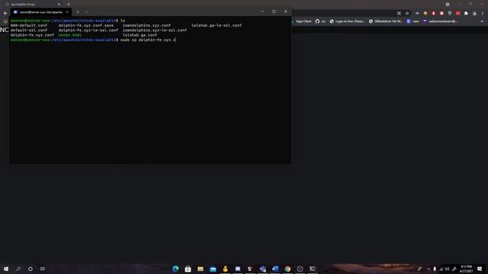Open the Chrome three-dot menu

[483, 14]
